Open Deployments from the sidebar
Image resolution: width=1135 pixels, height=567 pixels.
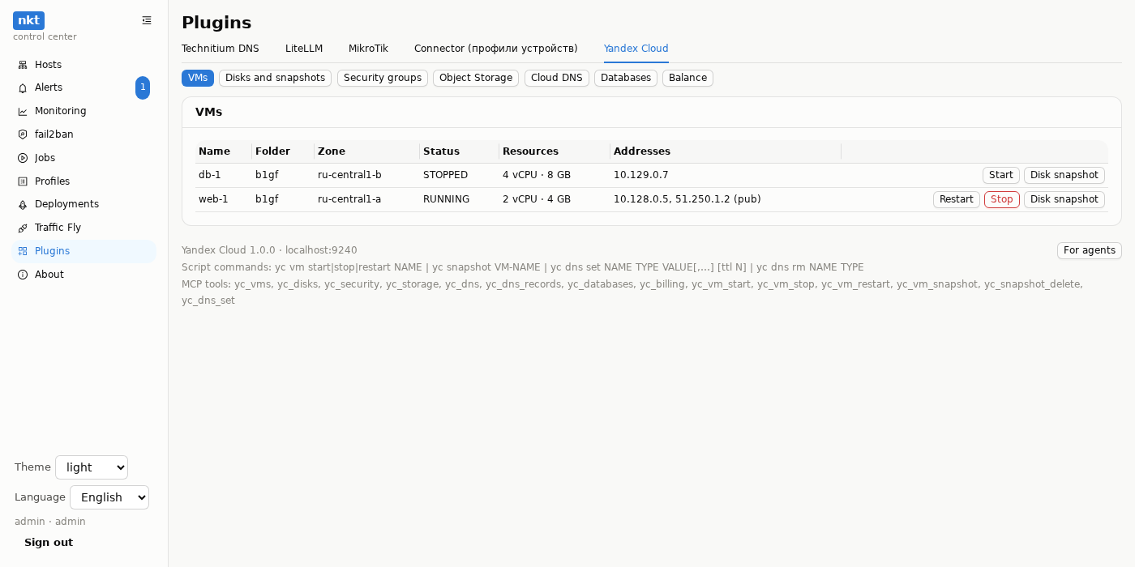(x=84, y=204)
